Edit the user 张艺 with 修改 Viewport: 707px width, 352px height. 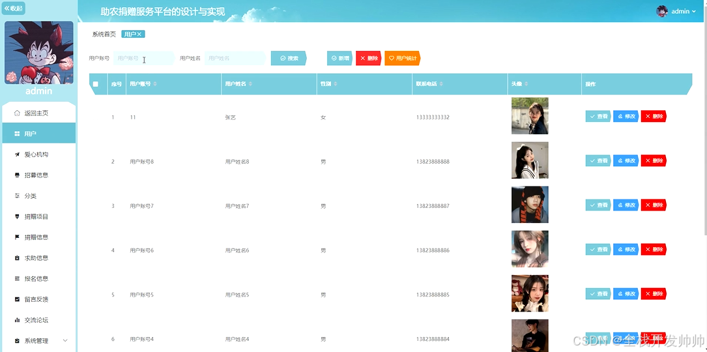(626, 117)
